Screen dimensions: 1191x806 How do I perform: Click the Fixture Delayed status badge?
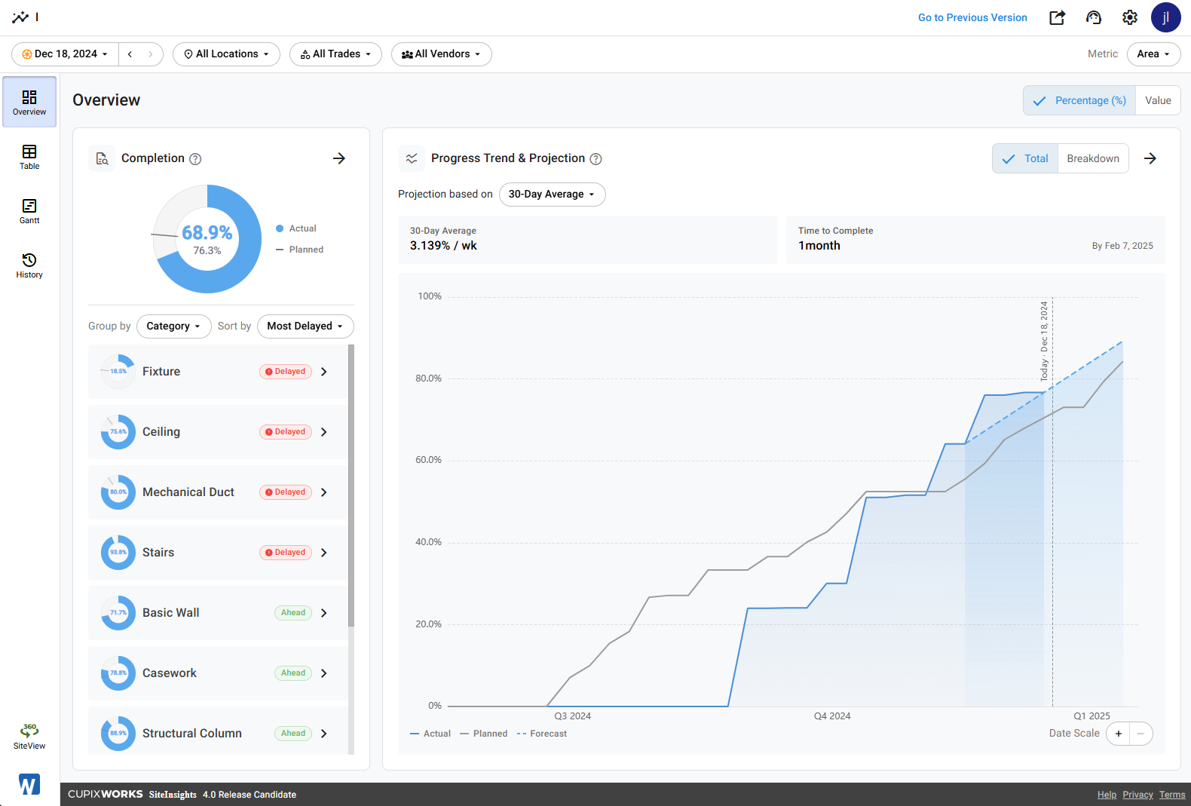coord(286,372)
